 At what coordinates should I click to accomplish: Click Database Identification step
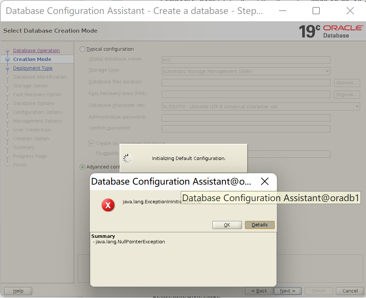pos(40,77)
